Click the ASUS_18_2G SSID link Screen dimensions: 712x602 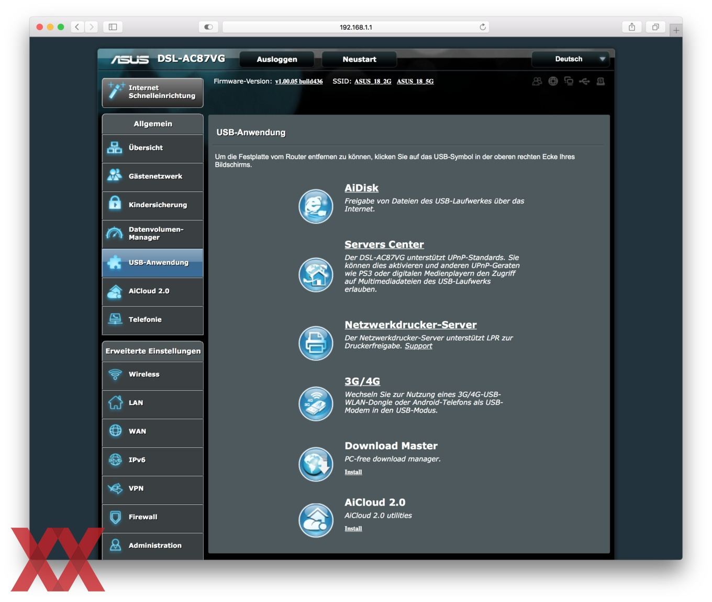click(x=373, y=82)
